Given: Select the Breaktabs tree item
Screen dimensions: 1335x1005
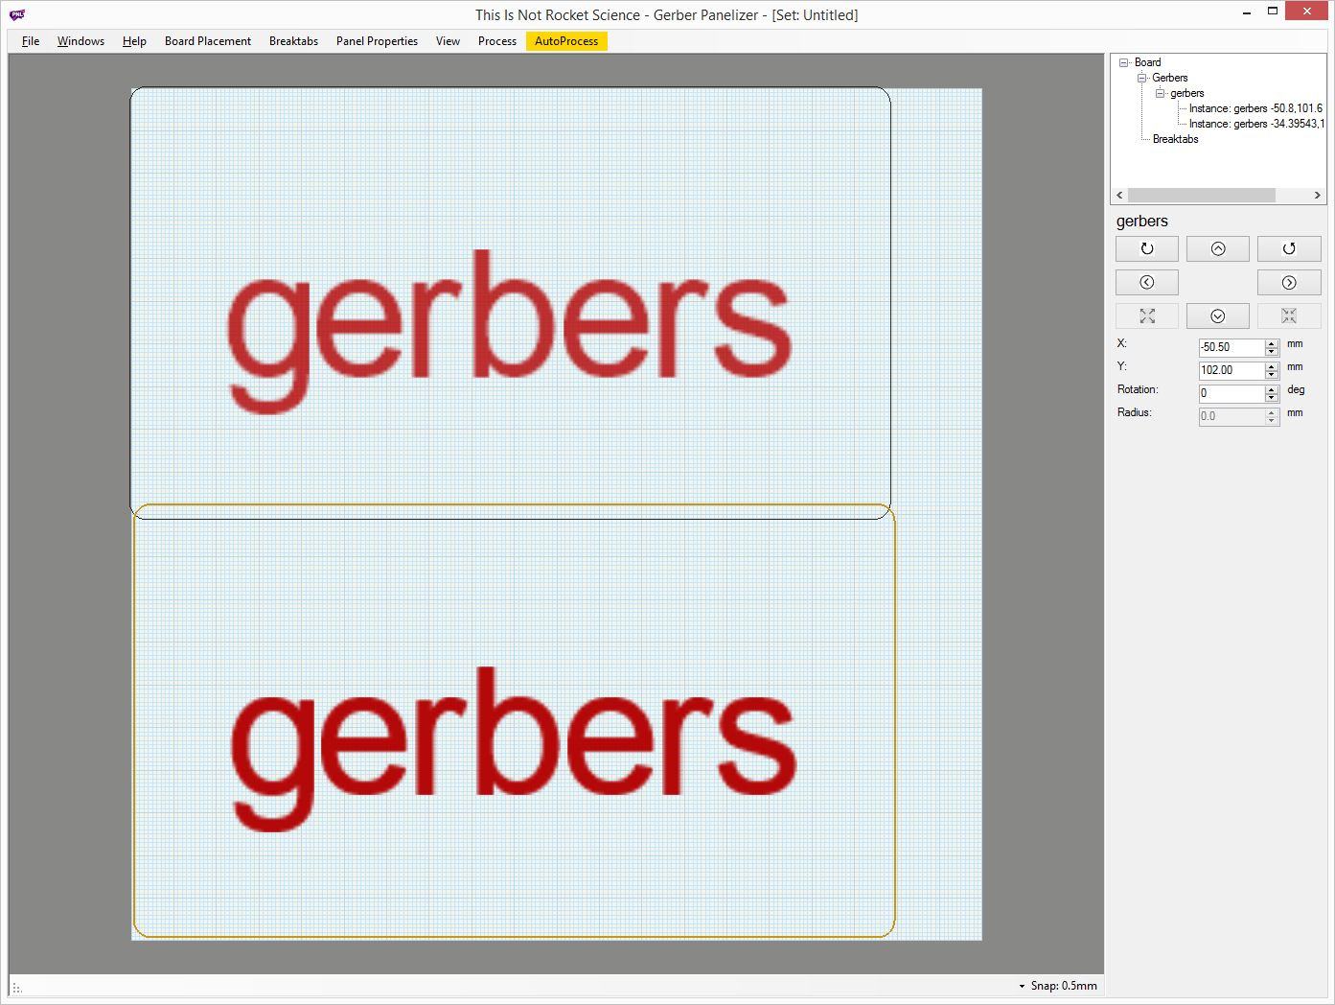Looking at the screenshot, I should pyautogui.click(x=1175, y=139).
